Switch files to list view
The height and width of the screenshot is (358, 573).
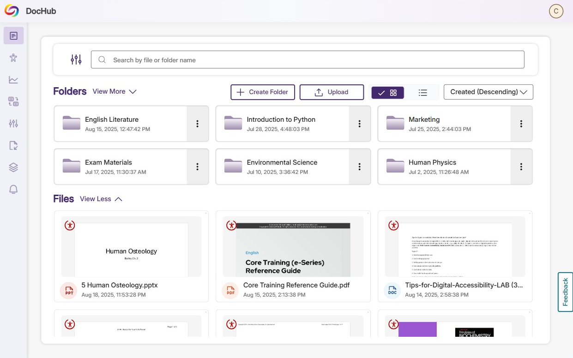[x=422, y=92]
